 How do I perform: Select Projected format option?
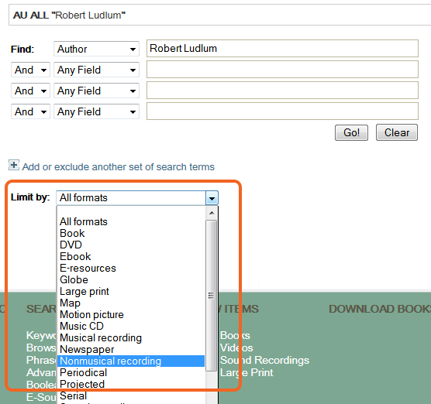131,384
